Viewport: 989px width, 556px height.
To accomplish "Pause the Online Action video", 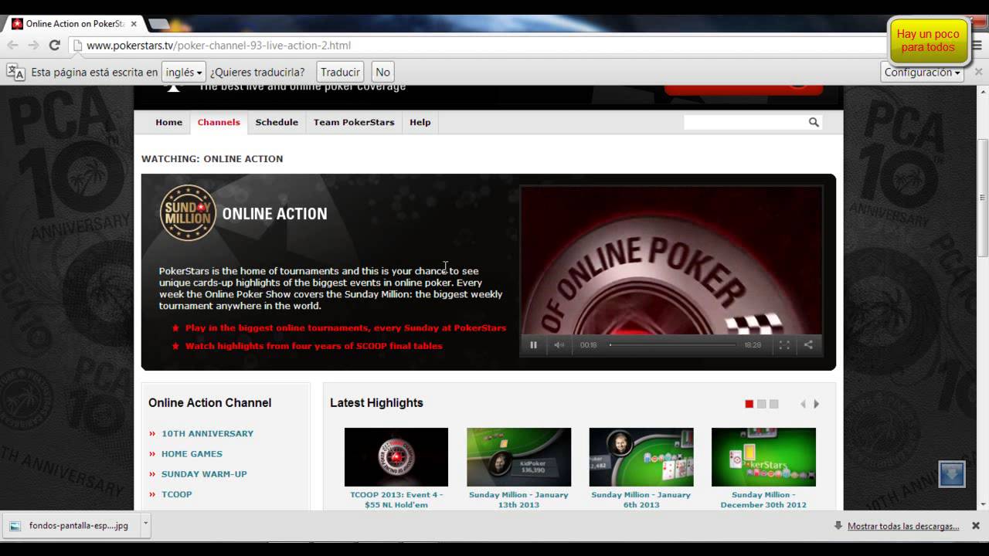I will pos(533,345).
